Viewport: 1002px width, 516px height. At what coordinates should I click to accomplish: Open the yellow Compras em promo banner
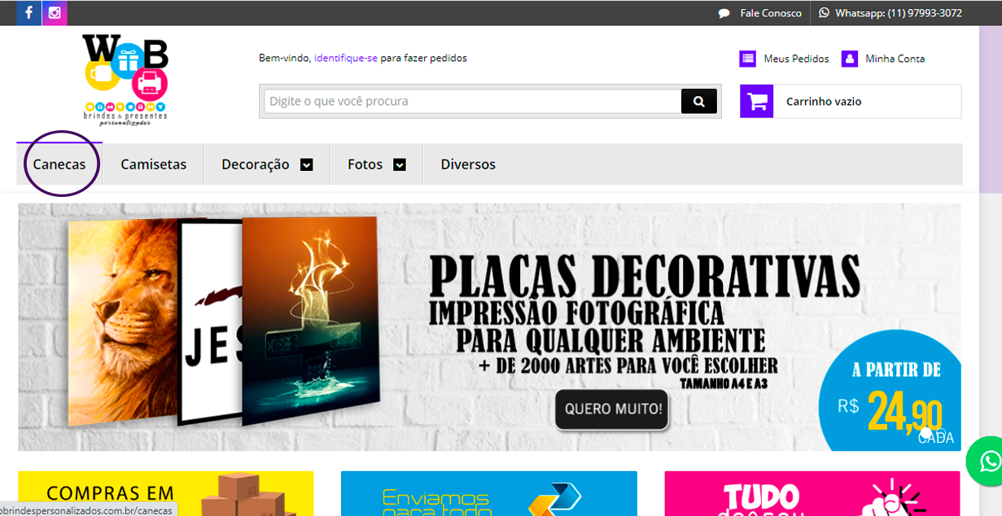click(165, 493)
